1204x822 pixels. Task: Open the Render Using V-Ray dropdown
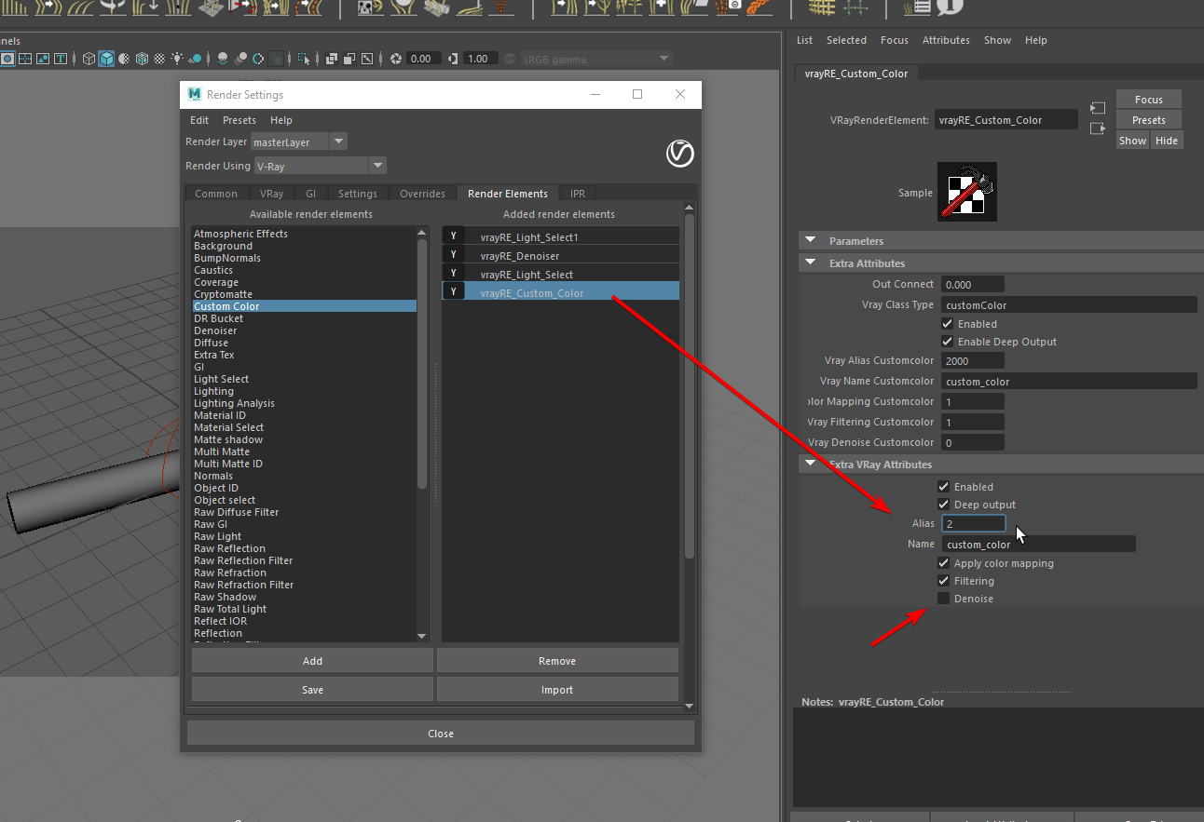(x=321, y=166)
